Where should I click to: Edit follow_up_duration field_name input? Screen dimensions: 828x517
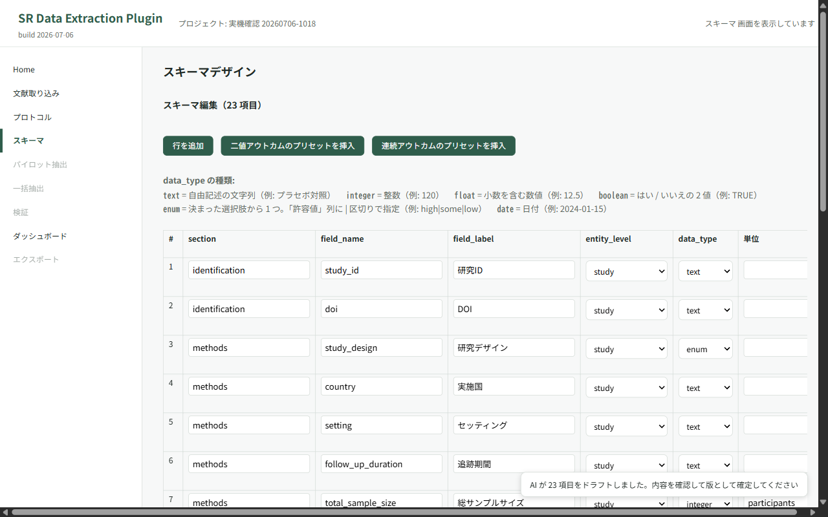[x=382, y=464]
